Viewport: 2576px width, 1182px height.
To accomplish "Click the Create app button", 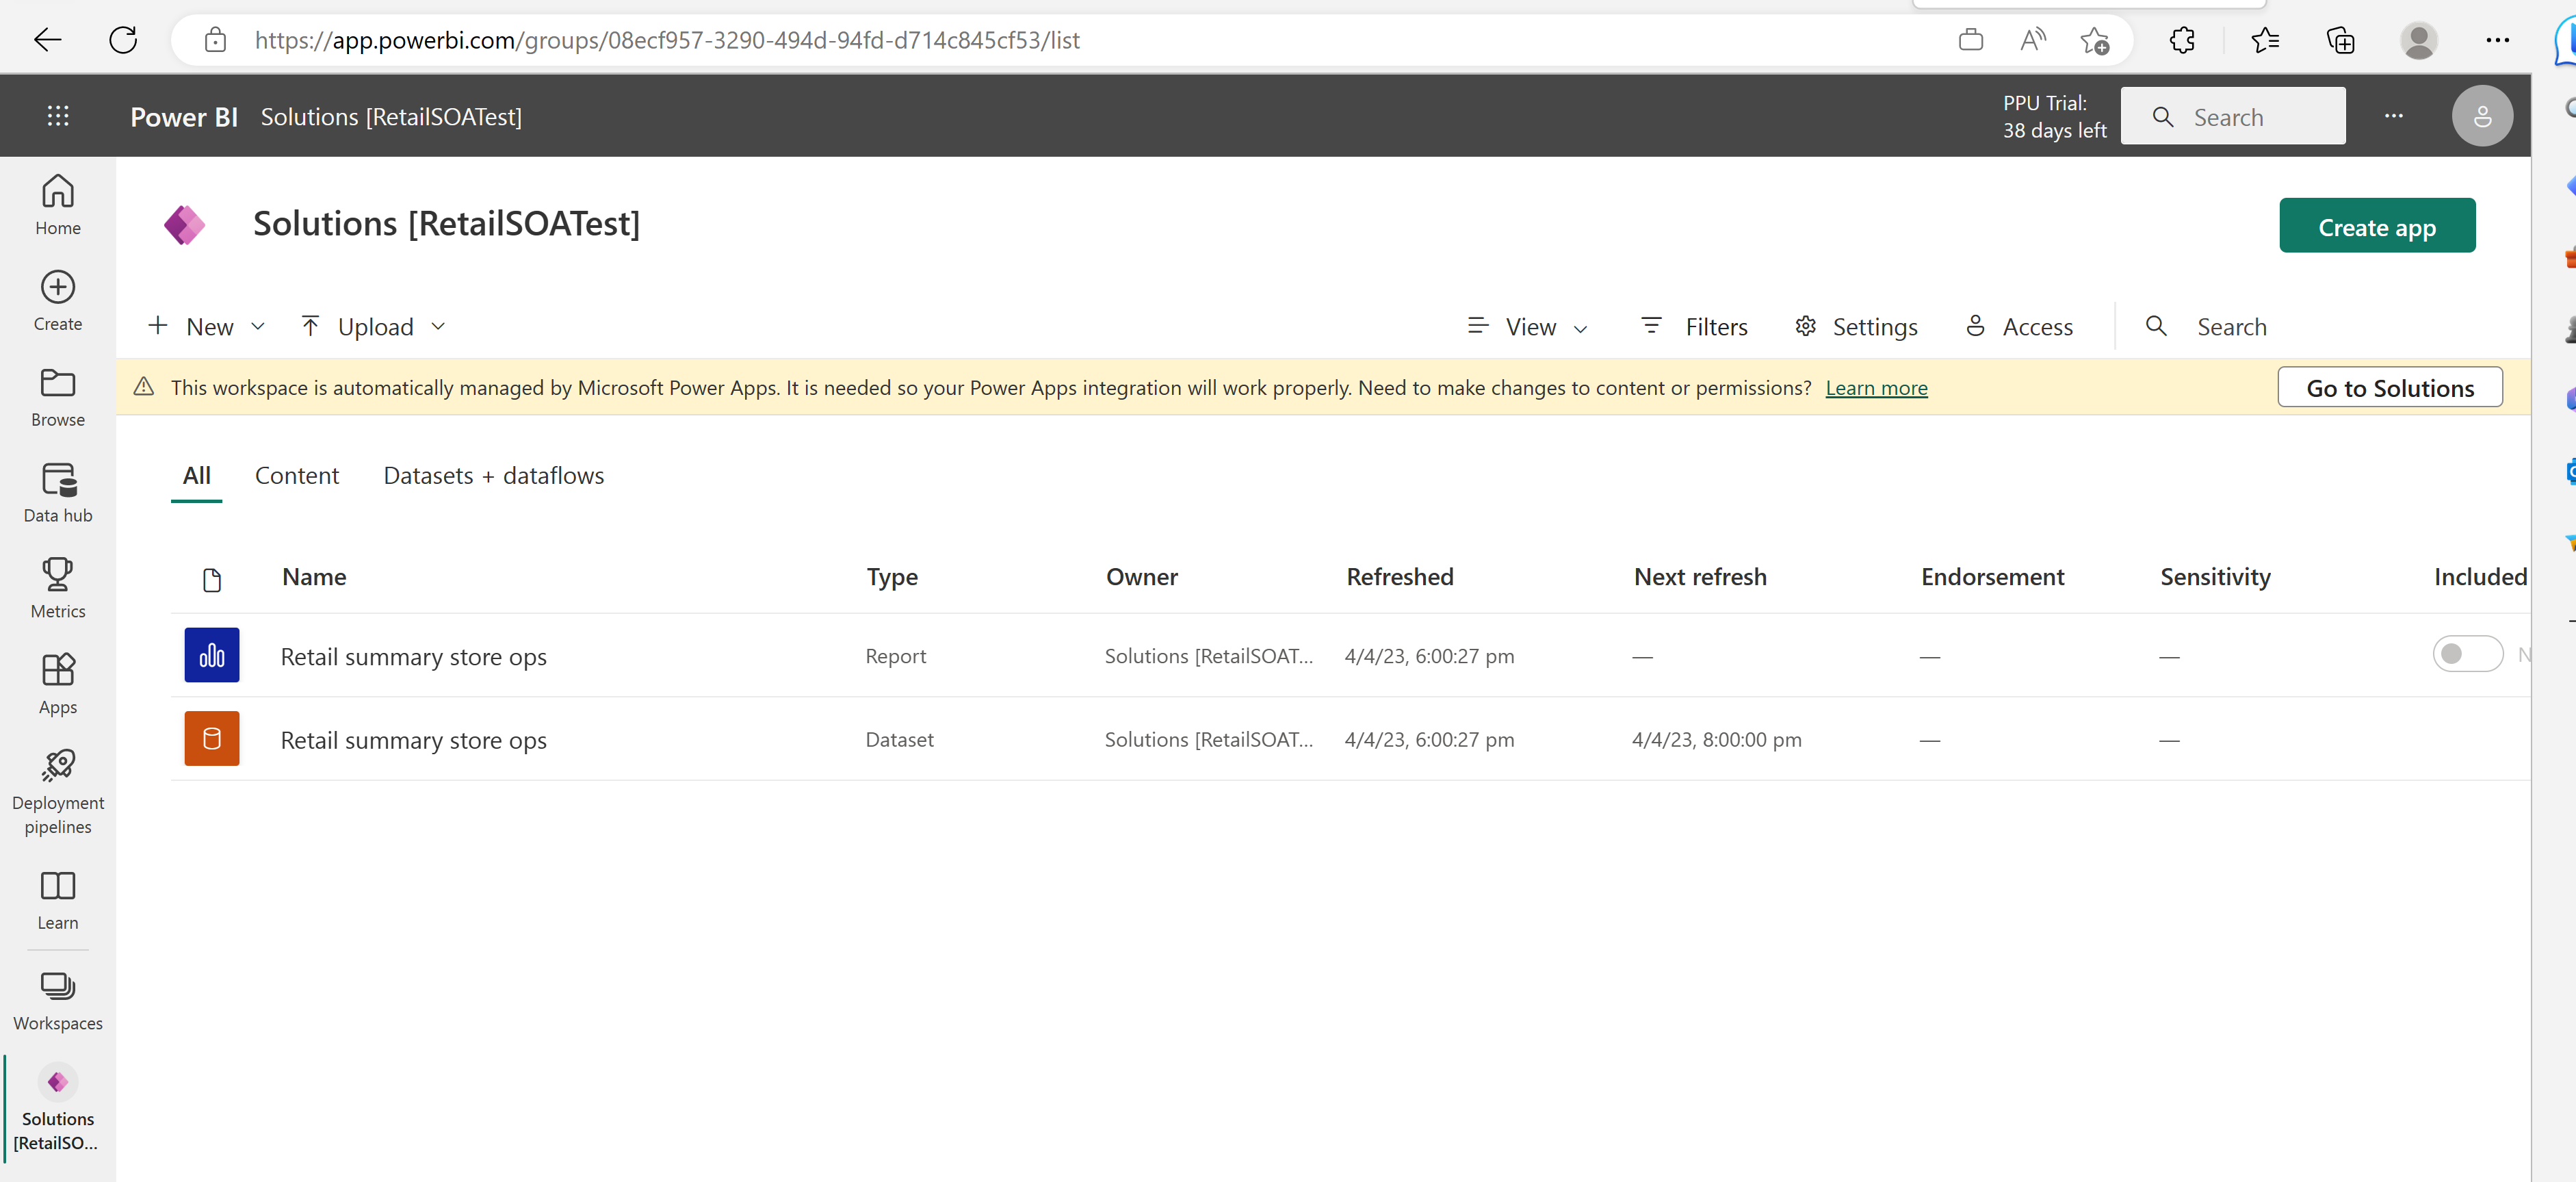I will coord(2376,224).
